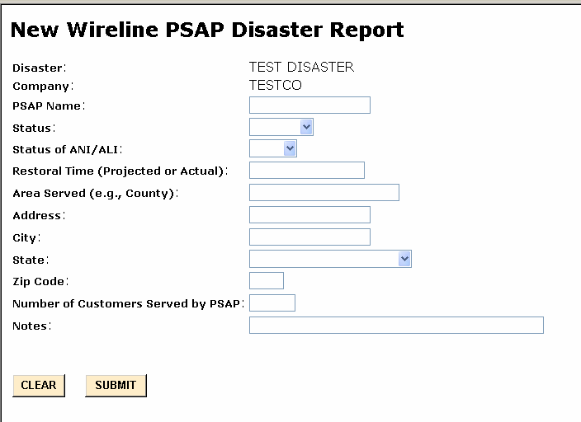This screenshot has height=422, width=581.
Task: Click the Restoral Time (Projected or Actual) label
Action: [119, 171]
